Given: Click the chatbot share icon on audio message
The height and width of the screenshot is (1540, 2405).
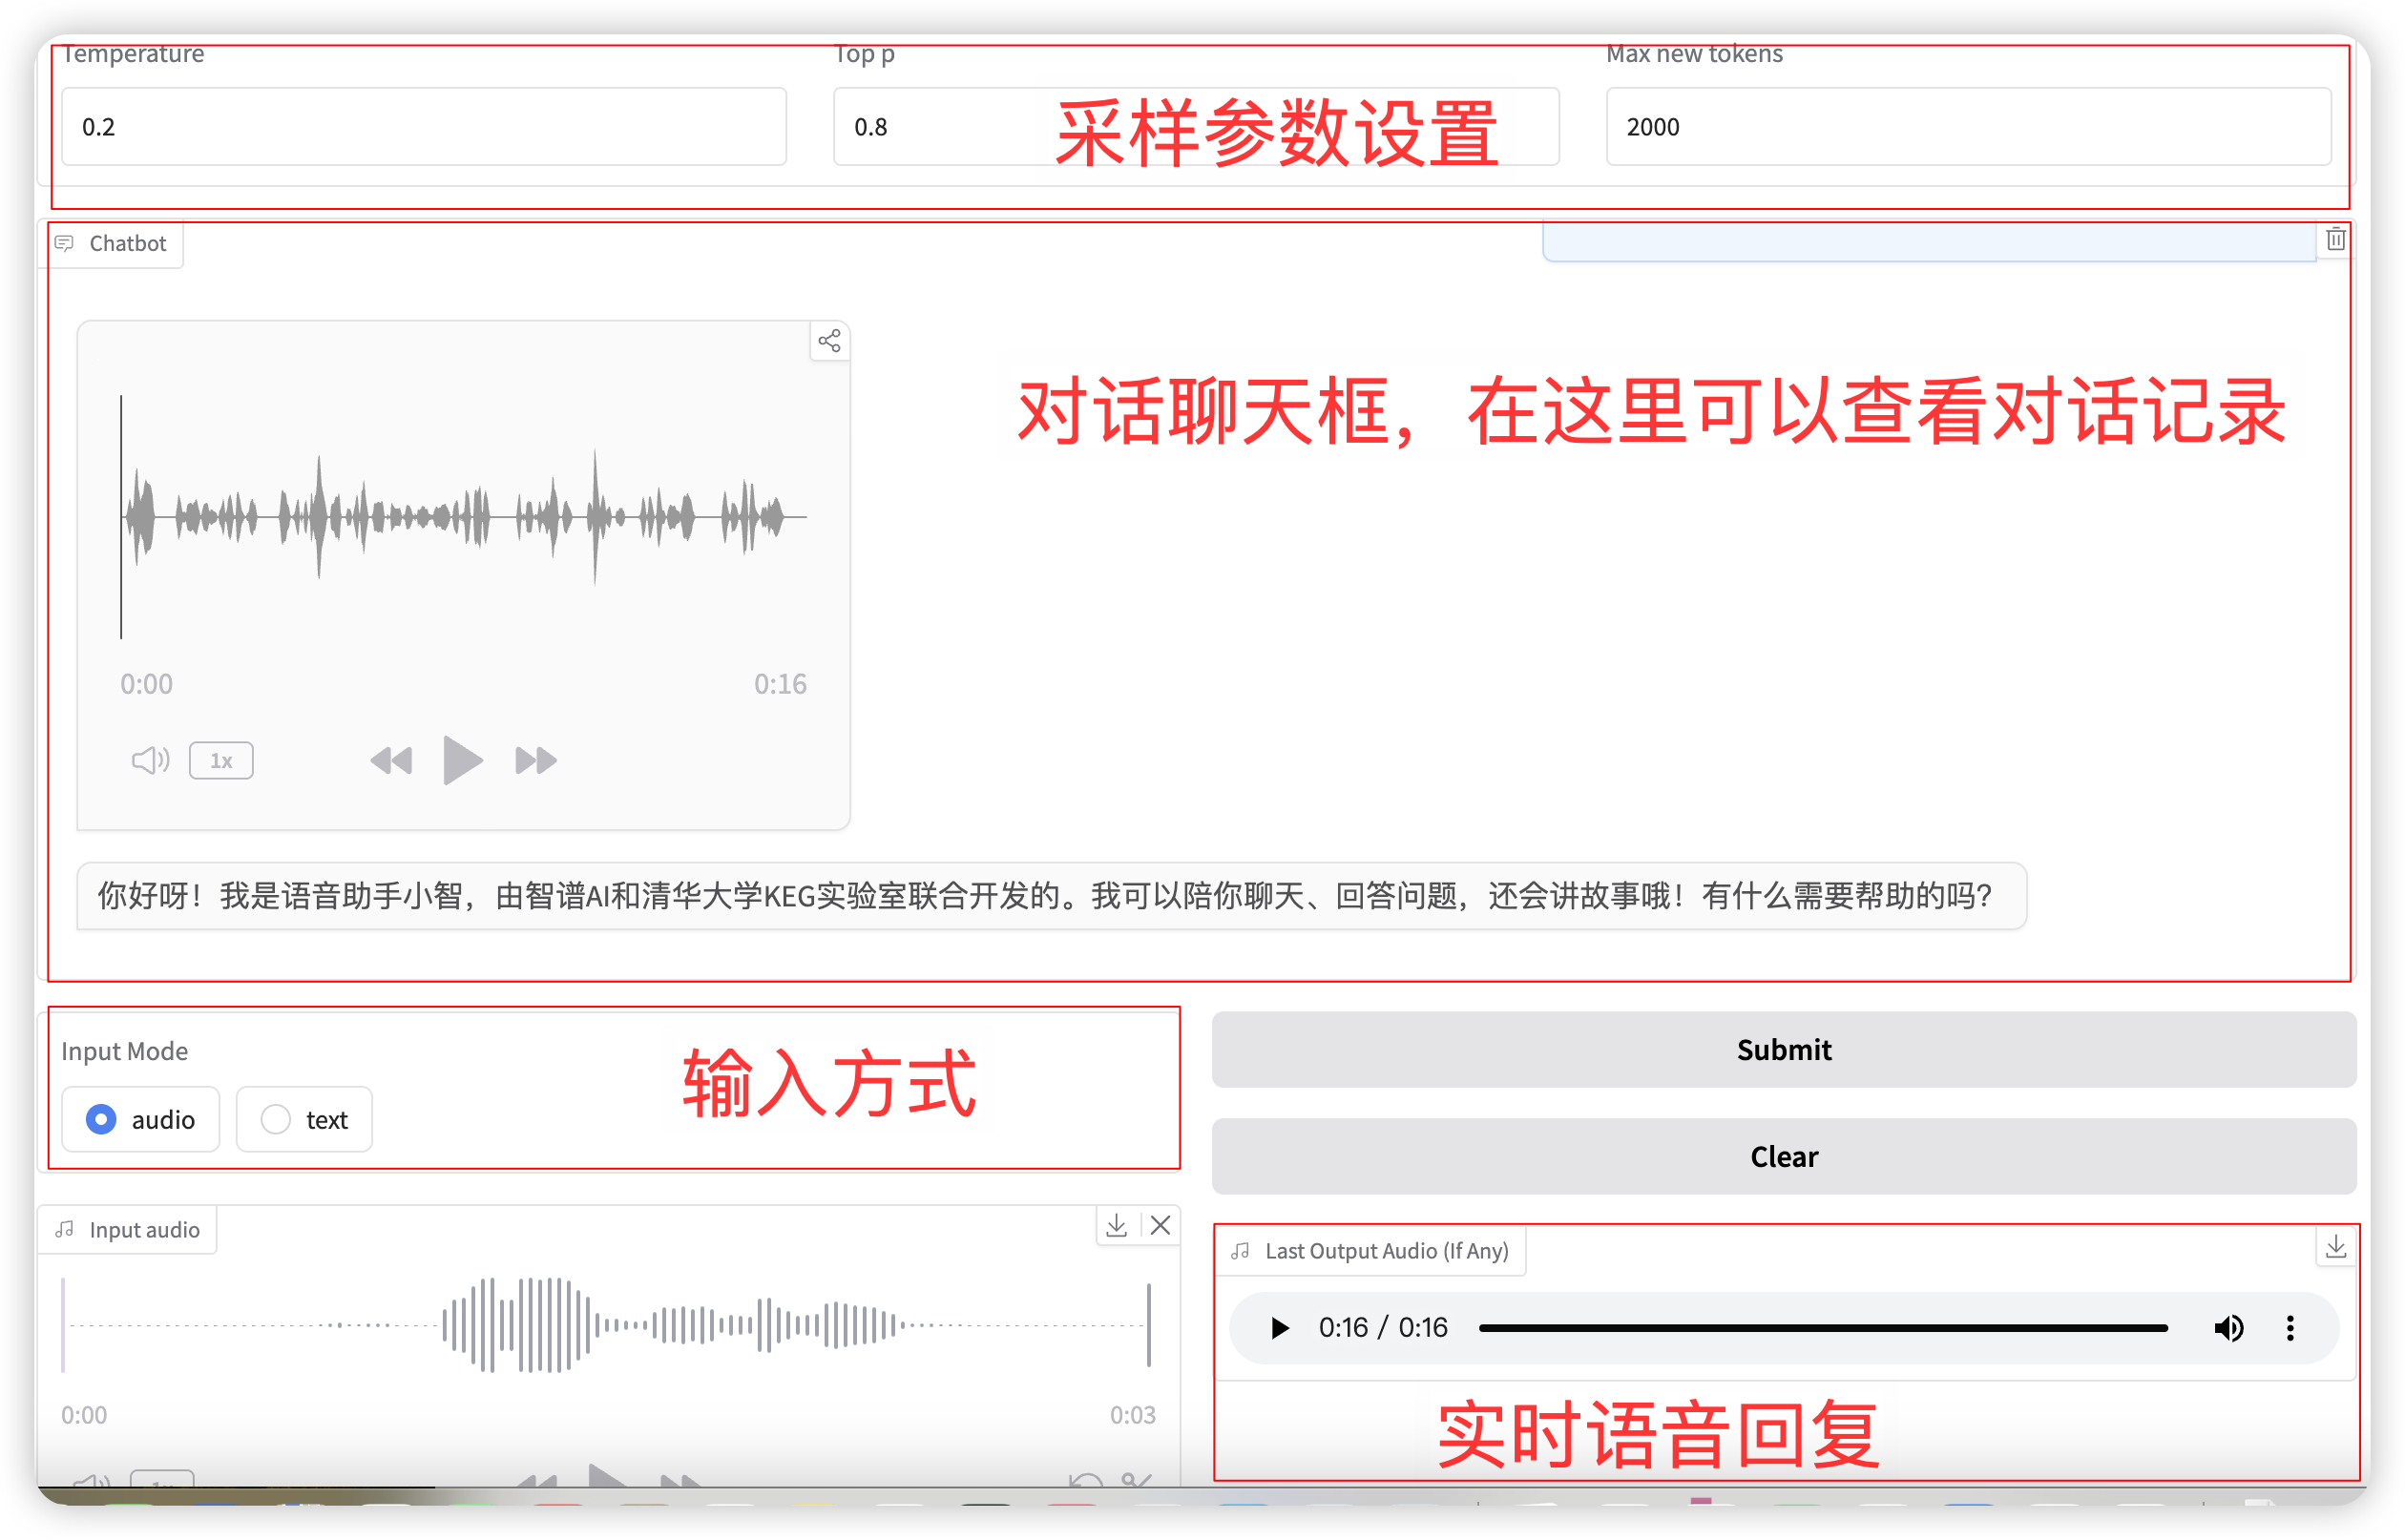Looking at the screenshot, I should coord(829,341).
